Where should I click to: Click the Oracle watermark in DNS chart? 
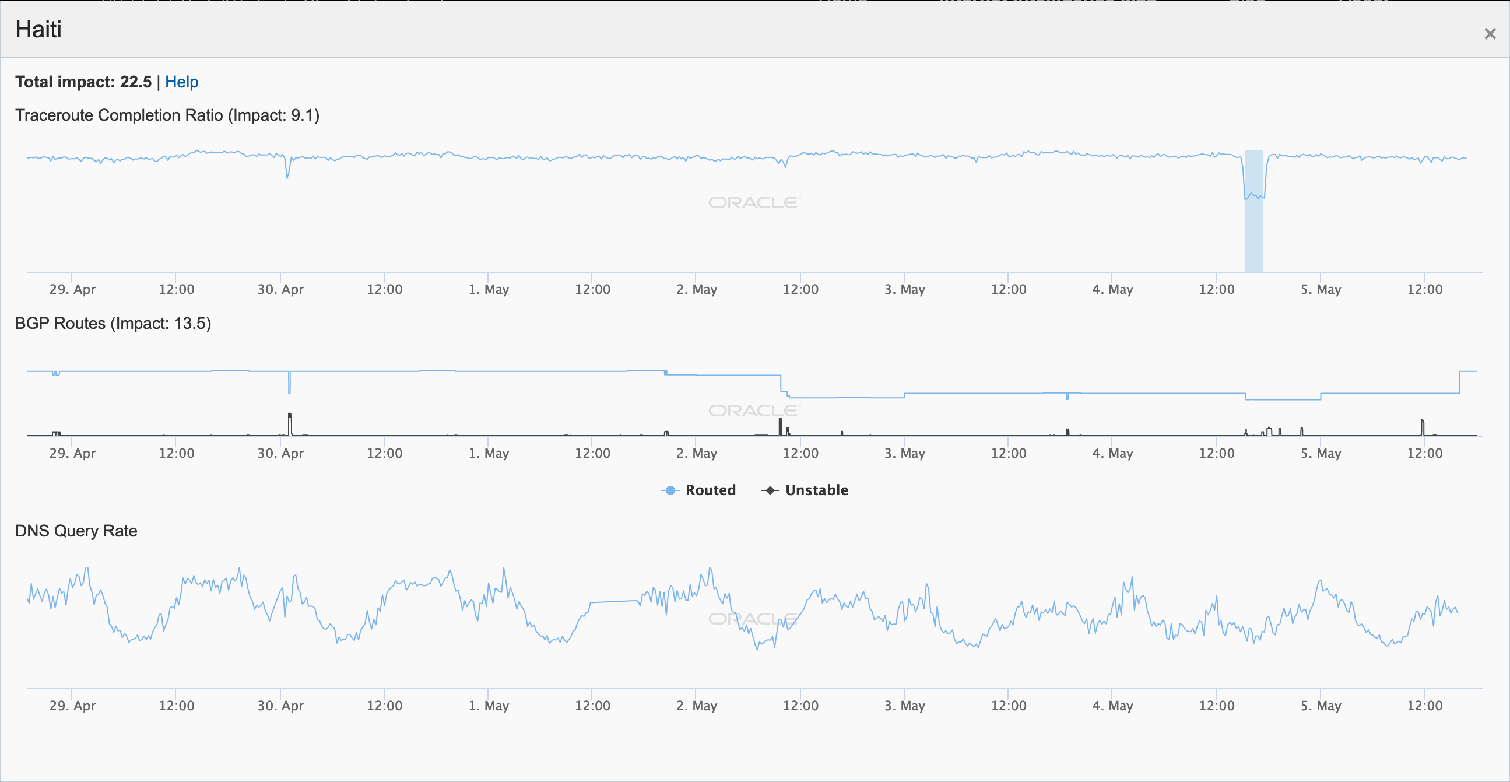click(x=754, y=619)
